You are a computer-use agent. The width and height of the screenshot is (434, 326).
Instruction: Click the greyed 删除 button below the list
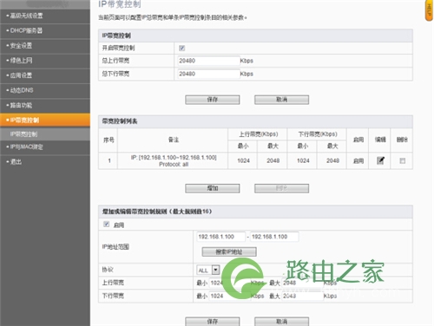(x=281, y=188)
